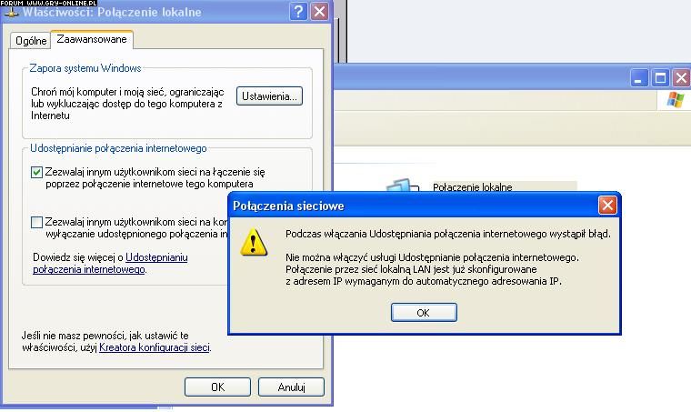691x412 pixels.
Task: Uncheck allow users to connect through this computer
Action: tap(36, 172)
